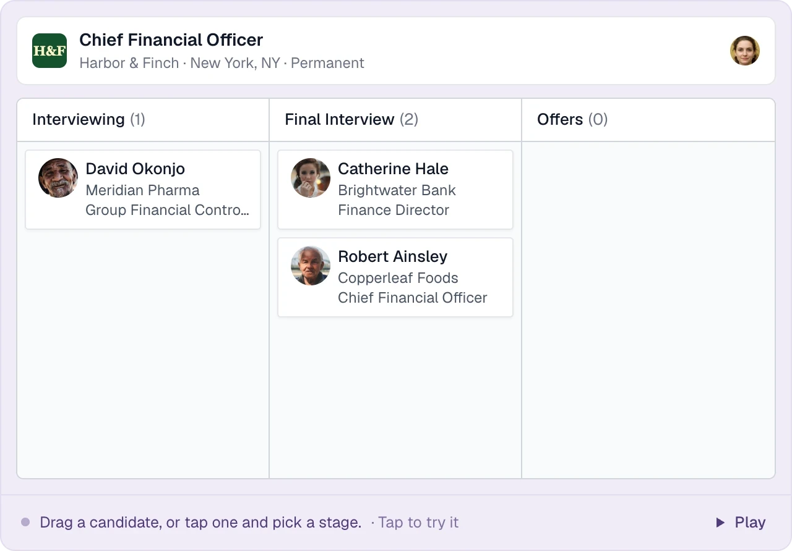Click the purple status dot indicator
The height and width of the screenshot is (551, 792).
(x=25, y=522)
